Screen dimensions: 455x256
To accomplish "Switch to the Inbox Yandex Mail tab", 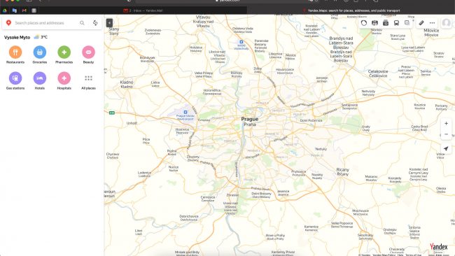I will tap(143, 10).
